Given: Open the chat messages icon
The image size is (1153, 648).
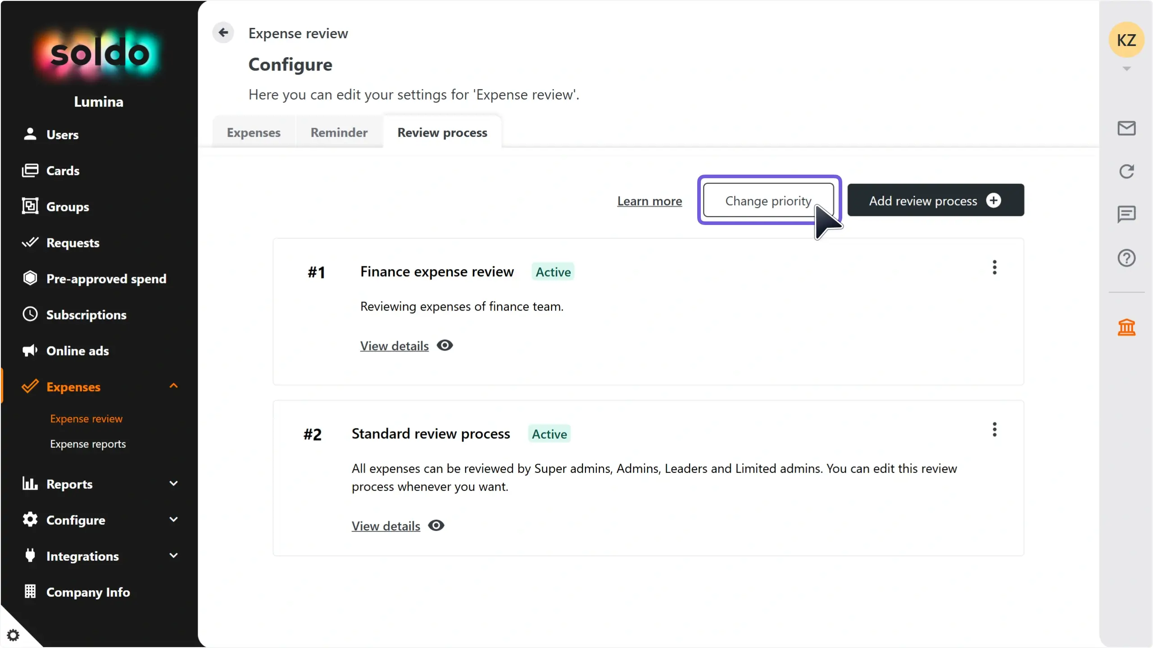Looking at the screenshot, I should pos(1126,214).
